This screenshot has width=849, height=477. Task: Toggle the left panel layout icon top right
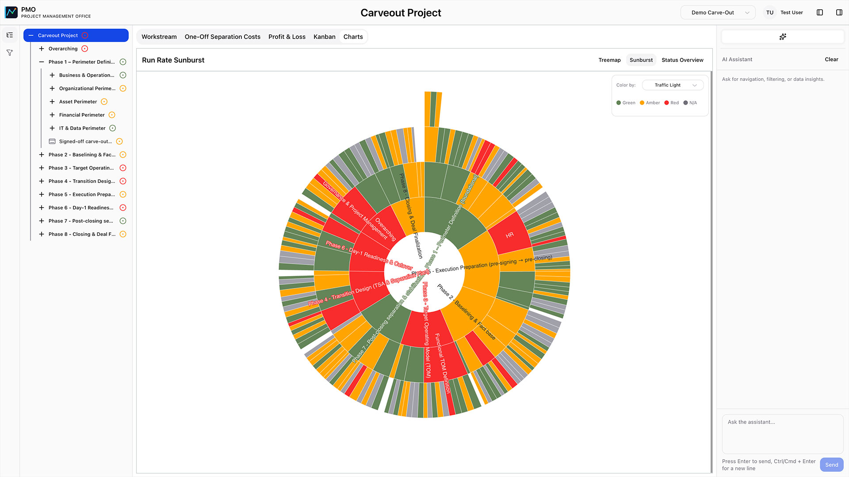[820, 12]
